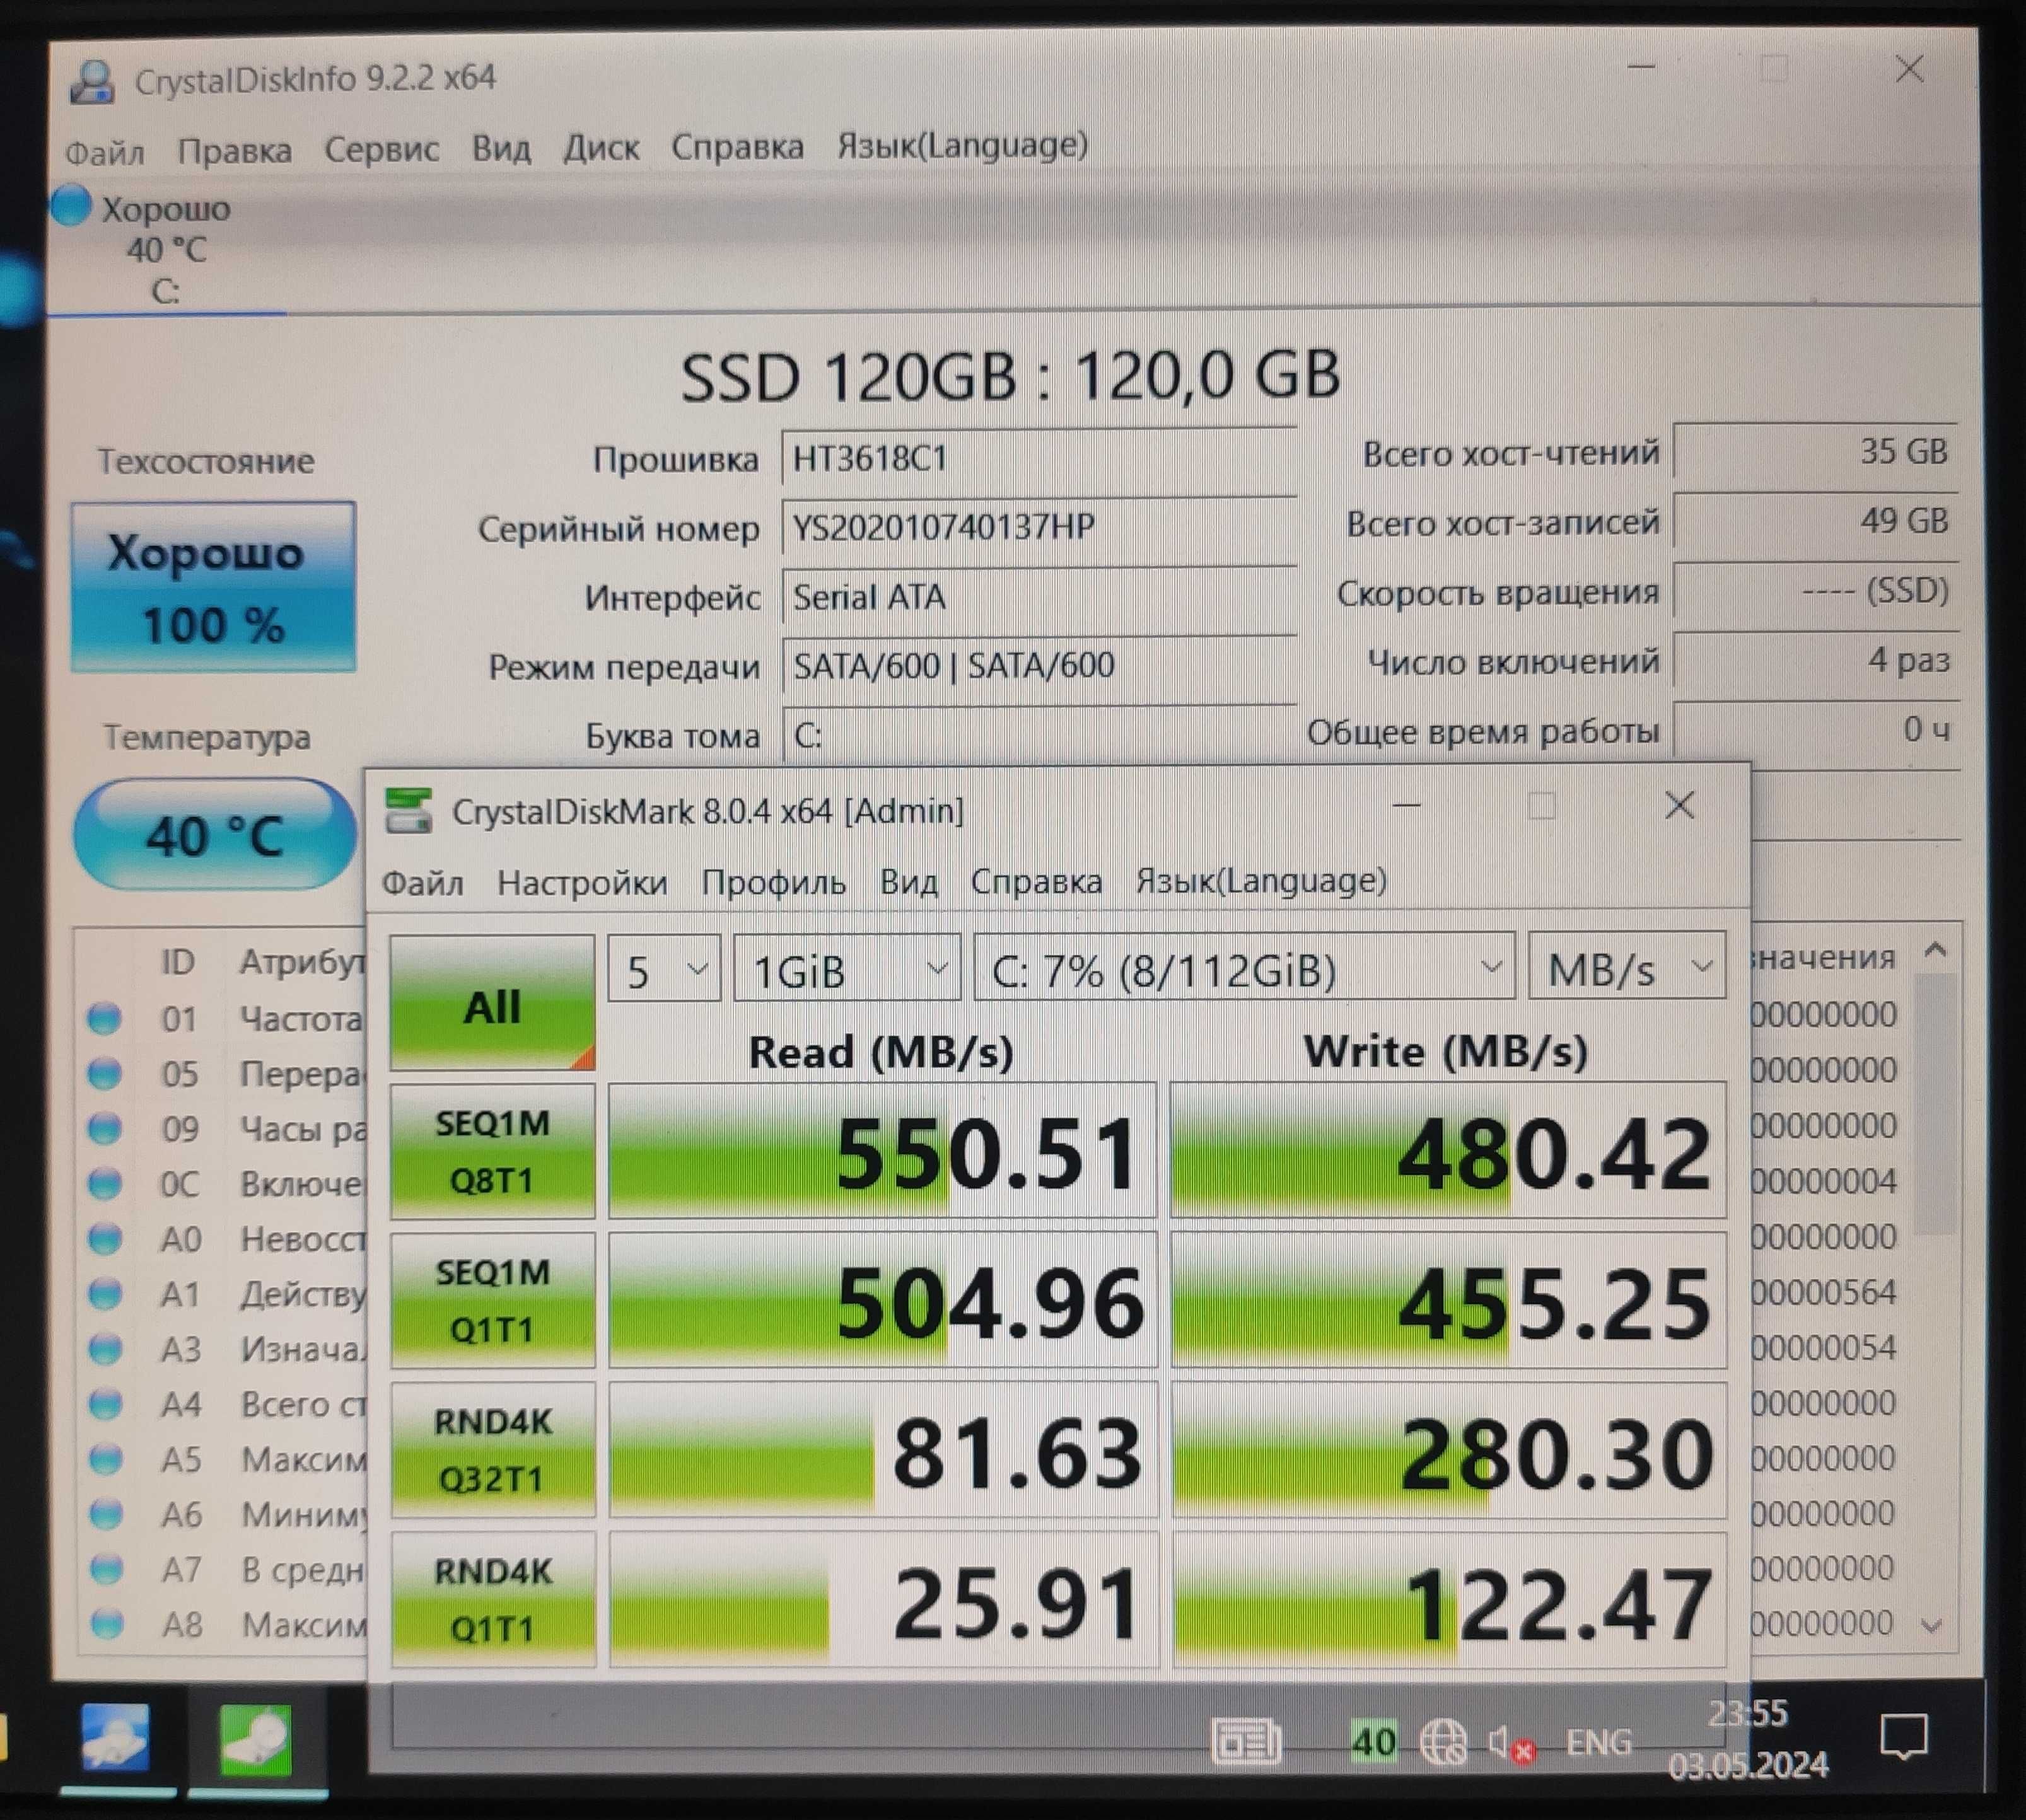
Task: Open Язык(Language) menu in CrystalDiskInfo
Action: [963, 145]
